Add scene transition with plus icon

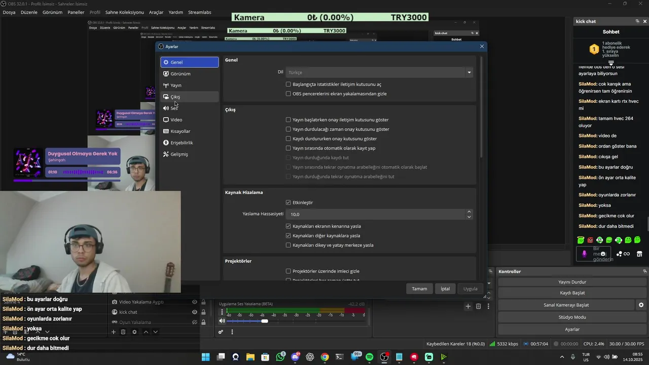coord(468,306)
